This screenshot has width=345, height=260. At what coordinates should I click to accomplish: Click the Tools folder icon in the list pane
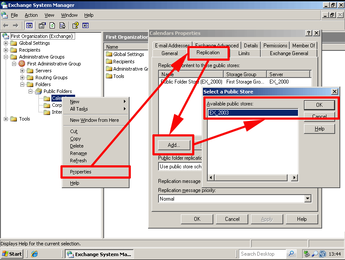[109, 76]
